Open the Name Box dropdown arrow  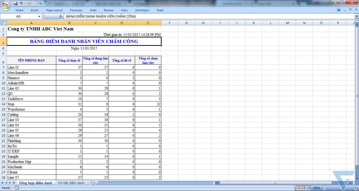(x=39, y=16)
